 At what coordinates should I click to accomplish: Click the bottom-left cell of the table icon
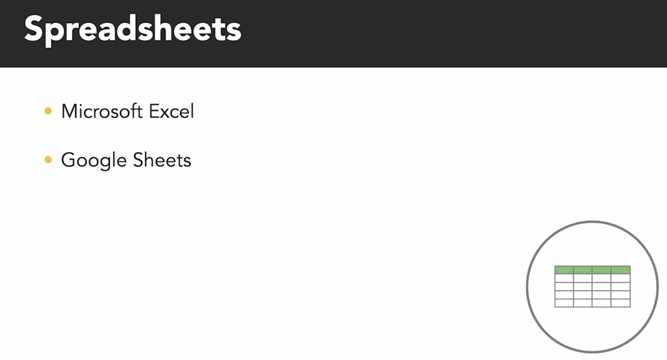pos(564,303)
